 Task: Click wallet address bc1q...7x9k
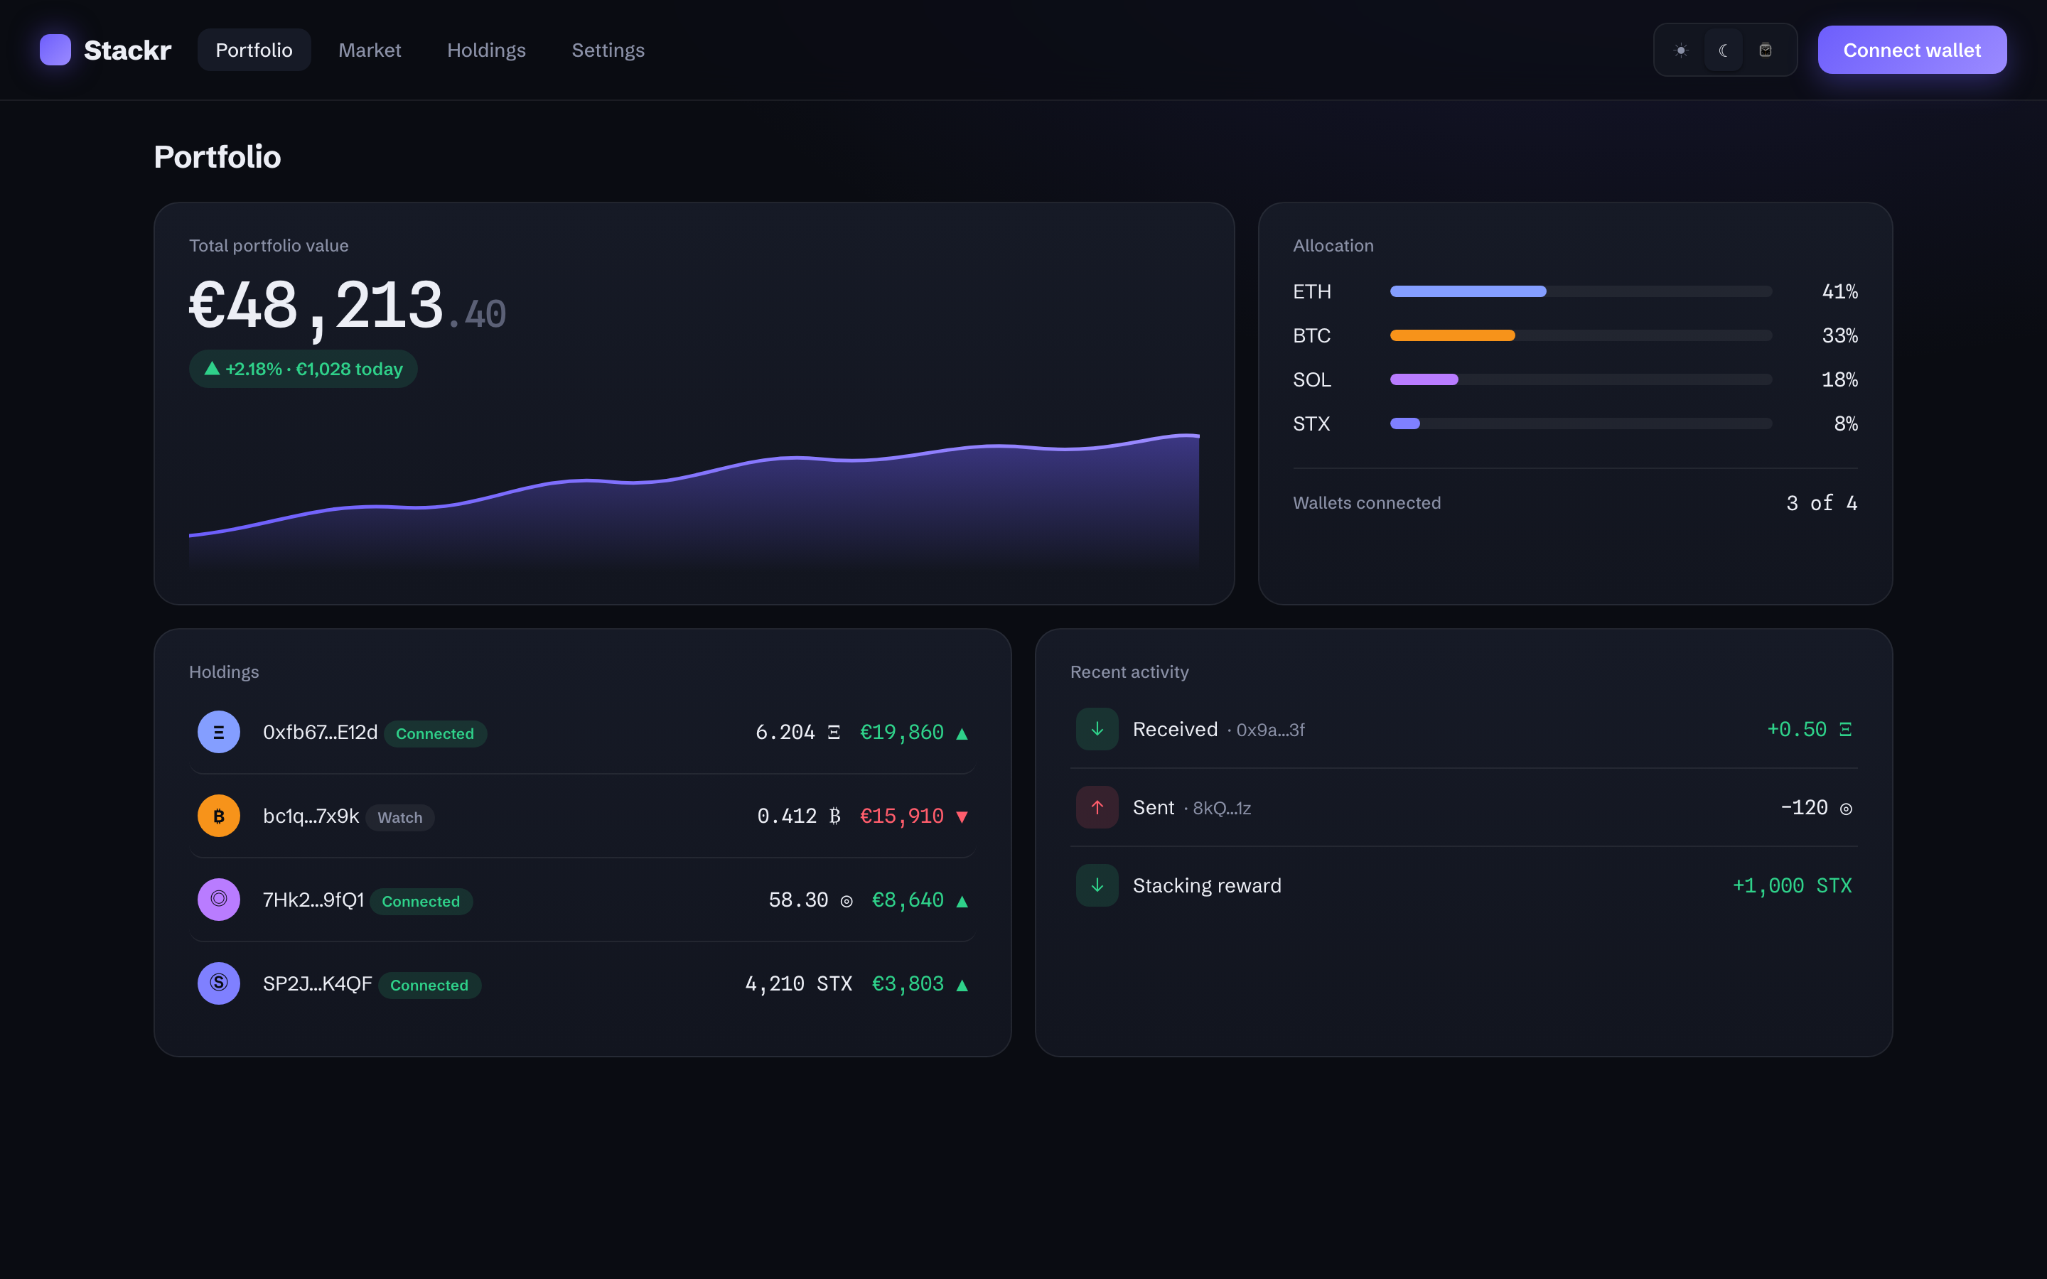(311, 816)
